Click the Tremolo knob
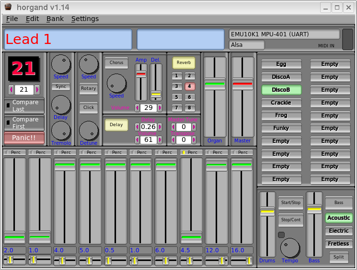Viewport: 357px width, 270px height. 61,130
